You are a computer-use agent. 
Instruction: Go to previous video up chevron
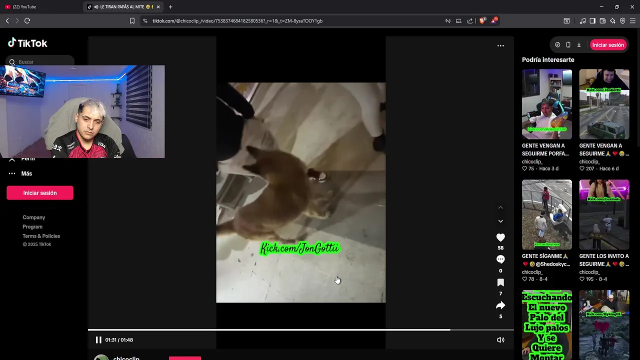point(500,207)
